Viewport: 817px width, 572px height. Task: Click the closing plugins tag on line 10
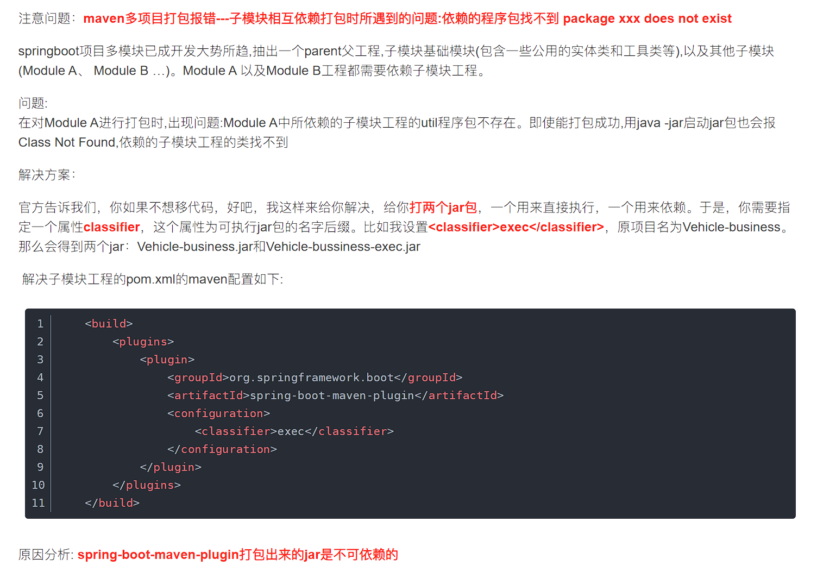click(147, 485)
